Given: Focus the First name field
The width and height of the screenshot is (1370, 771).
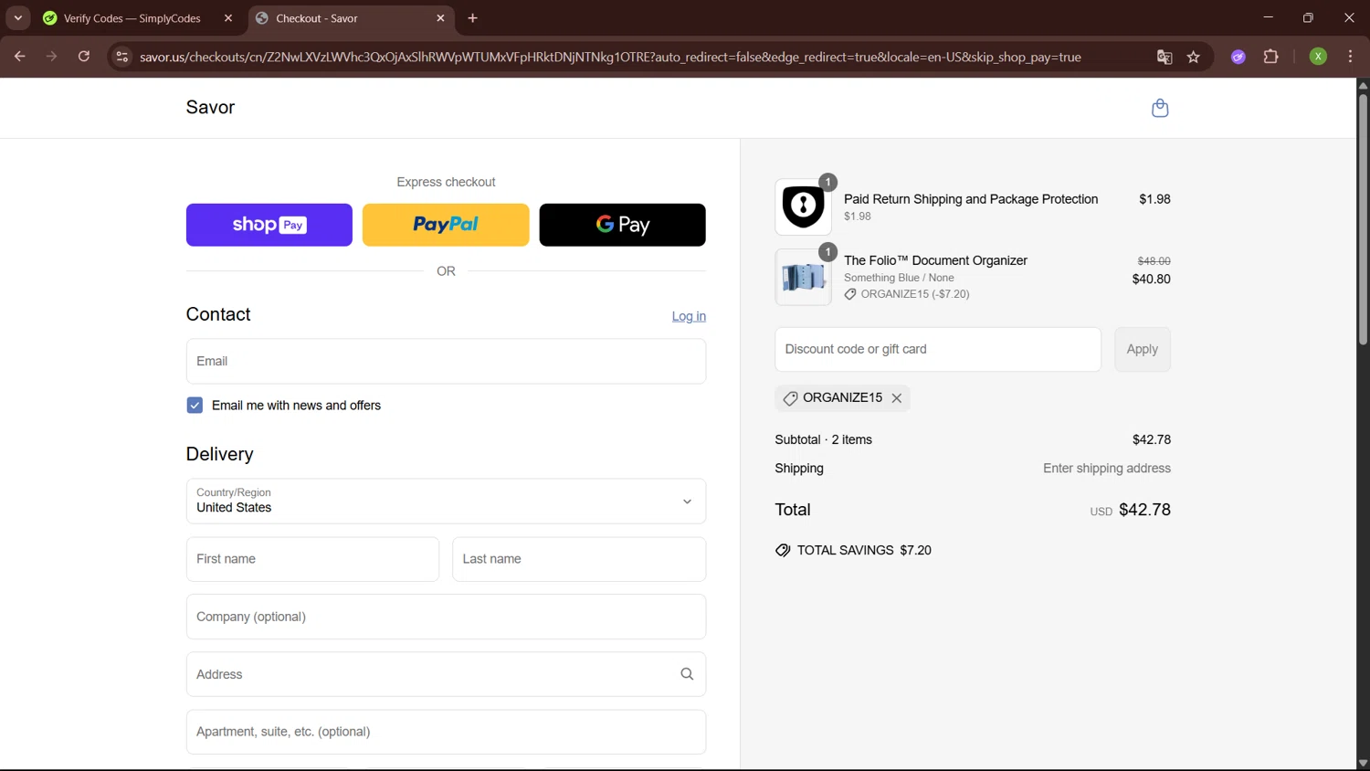Looking at the screenshot, I should (x=312, y=559).
